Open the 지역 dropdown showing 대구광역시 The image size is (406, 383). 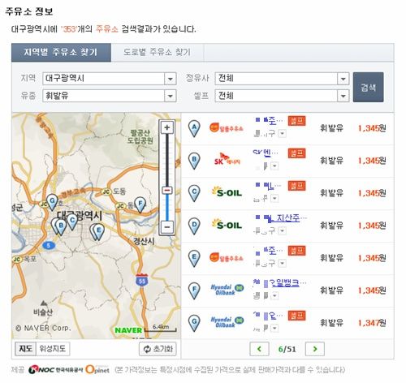(x=110, y=79)
